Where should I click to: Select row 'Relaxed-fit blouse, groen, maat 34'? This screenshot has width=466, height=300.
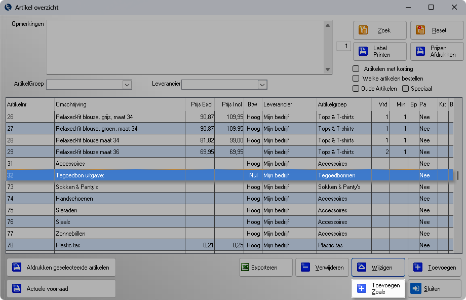click(x=229, y=128)
